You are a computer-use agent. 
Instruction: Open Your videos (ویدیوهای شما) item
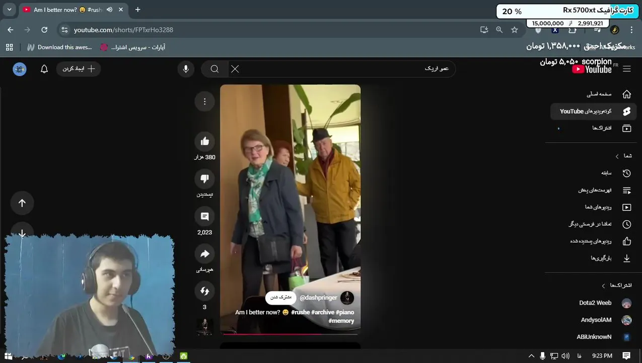(593, 207)
